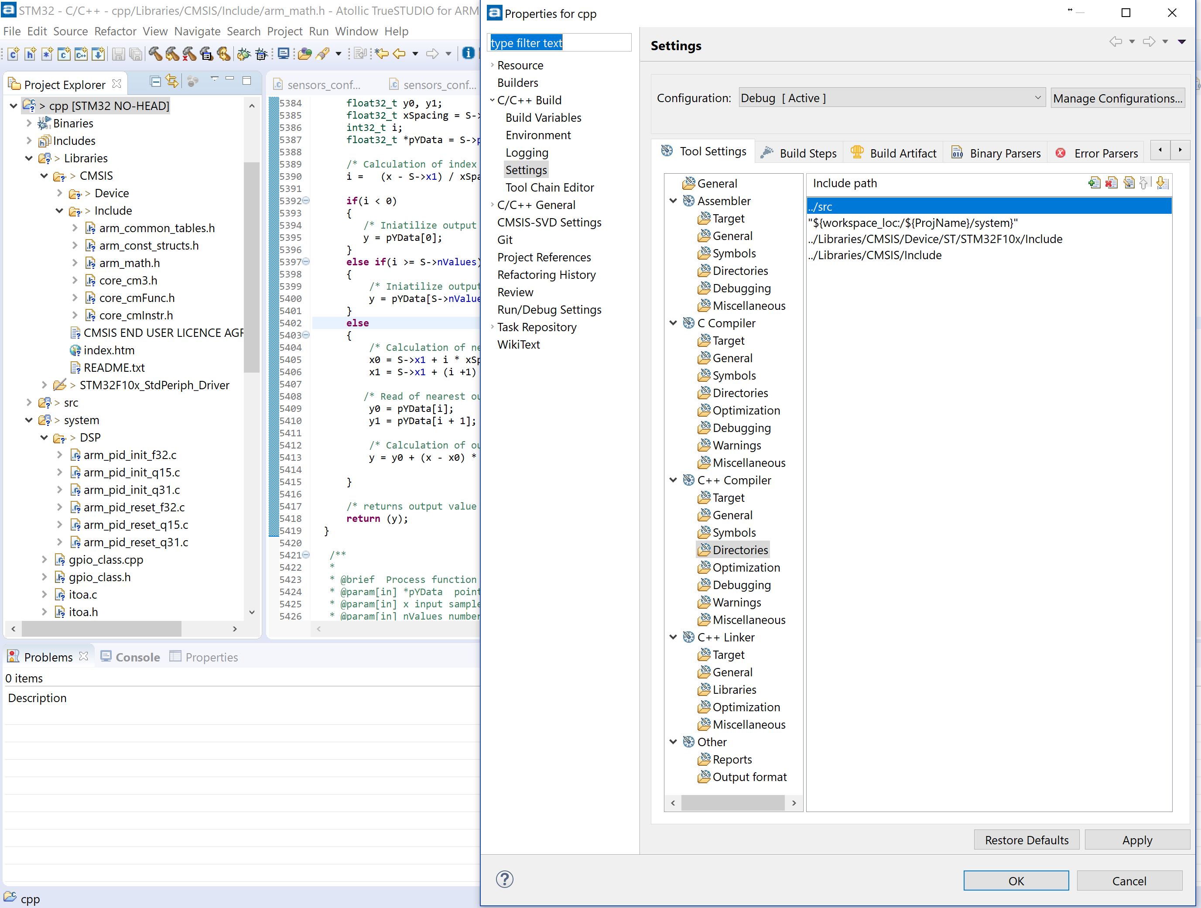Open the Configuration dropdown showing Debug

[x=1037, y=98]
